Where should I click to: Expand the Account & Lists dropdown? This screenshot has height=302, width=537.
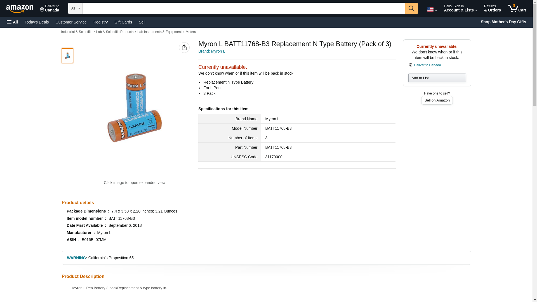coord(460,8)
